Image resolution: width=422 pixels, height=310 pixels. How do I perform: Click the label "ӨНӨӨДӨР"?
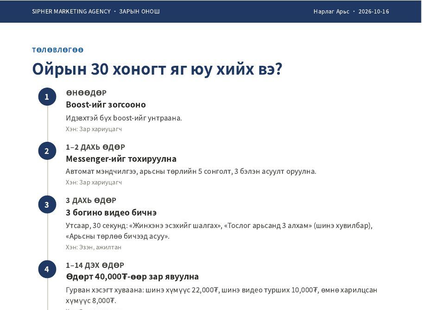coord(86,93)
